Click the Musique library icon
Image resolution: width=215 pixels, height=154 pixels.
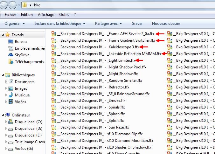(11, 95)
